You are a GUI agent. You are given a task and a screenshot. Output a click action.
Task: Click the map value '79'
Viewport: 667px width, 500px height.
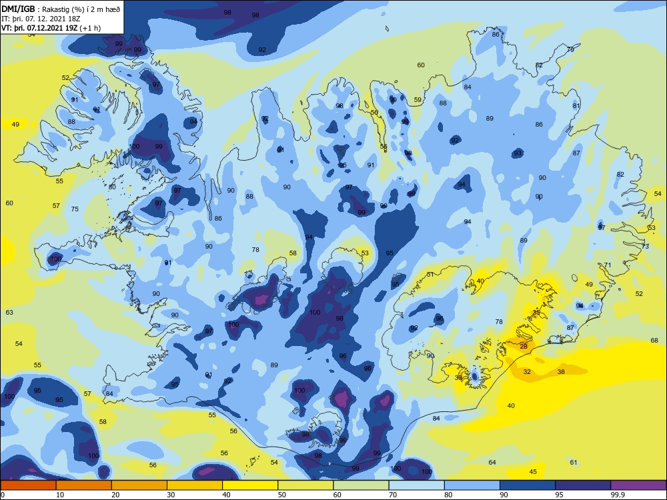coord(570,49)
